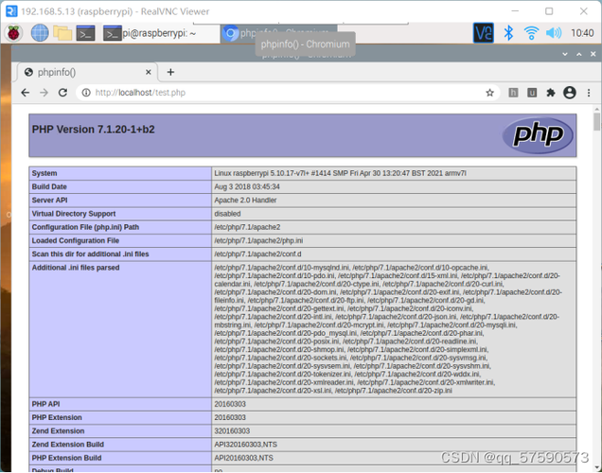Image resolution: width=602 pixels, height=473 pixels.
Task: View site information icon in address bar
Action: [86, 93]
